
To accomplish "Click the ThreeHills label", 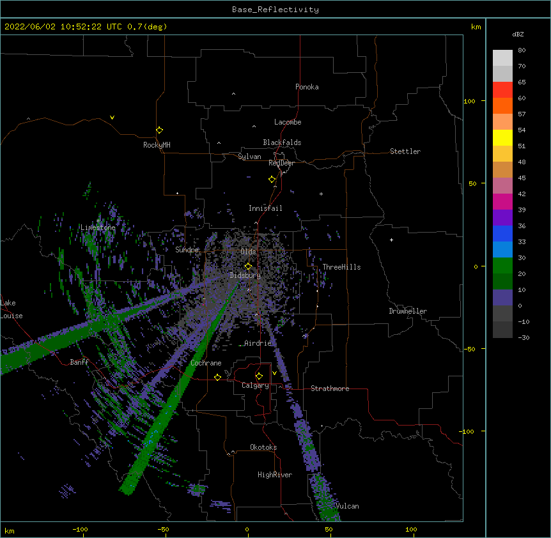I will (341, 267).
